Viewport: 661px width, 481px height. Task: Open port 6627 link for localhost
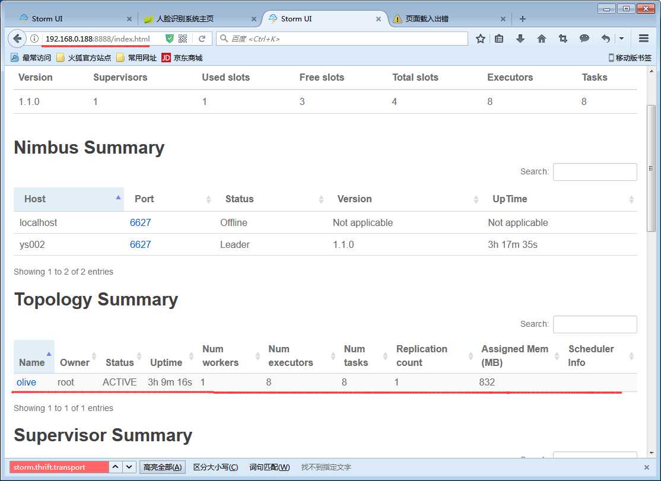[141, 223]
